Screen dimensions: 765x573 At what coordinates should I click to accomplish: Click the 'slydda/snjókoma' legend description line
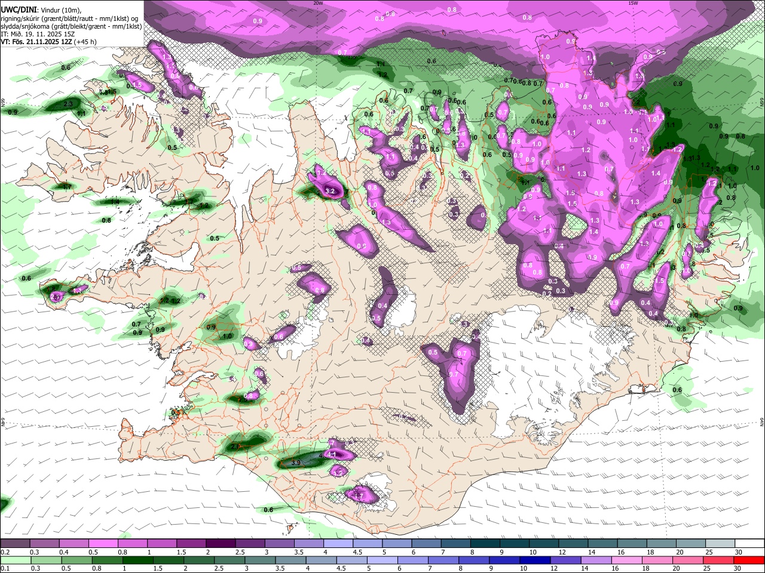[x=71, y=26]
